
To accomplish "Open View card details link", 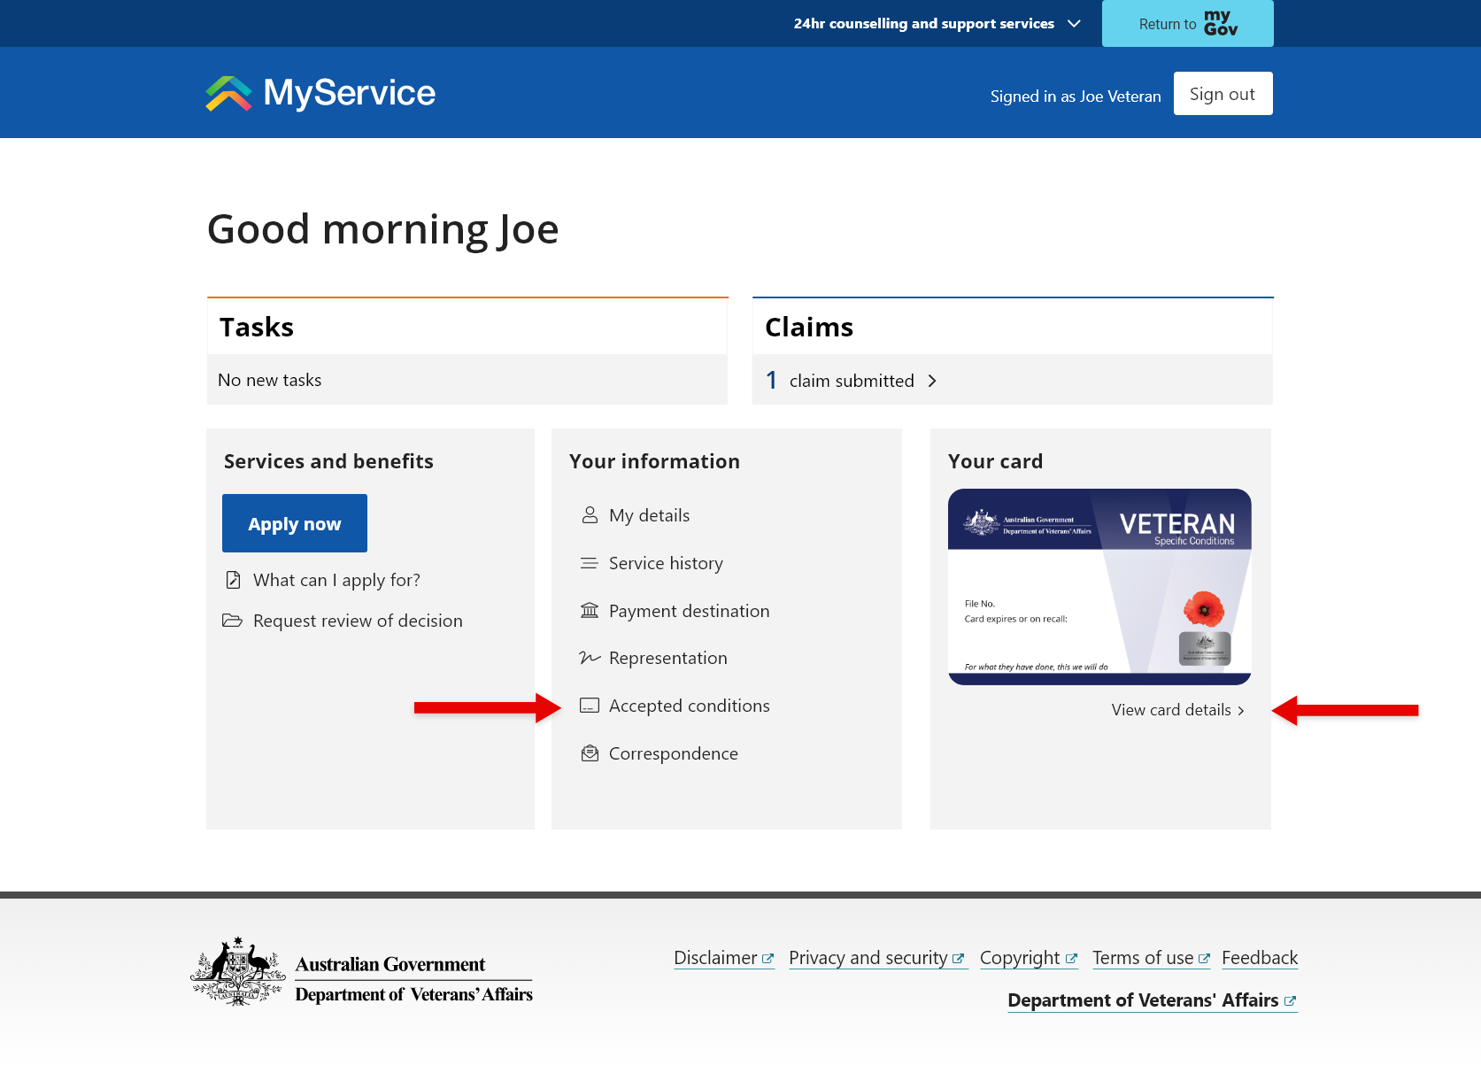I will (1178, 710).
